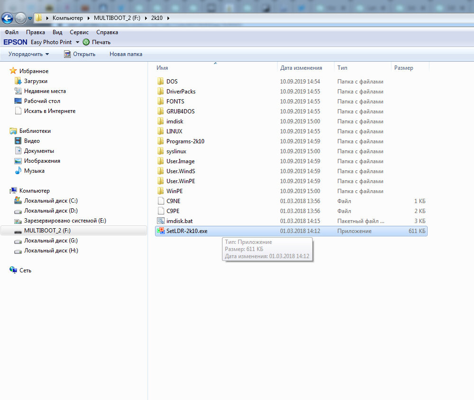Sort by the Тип column header
Image resolution: width=474 pixels, height=400 pixels.
(x=343, y=68)
